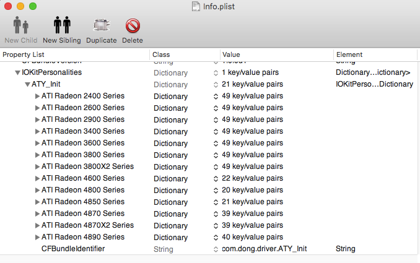
Task: Click the yellow minimize window button
Action: tap(20, 6)
